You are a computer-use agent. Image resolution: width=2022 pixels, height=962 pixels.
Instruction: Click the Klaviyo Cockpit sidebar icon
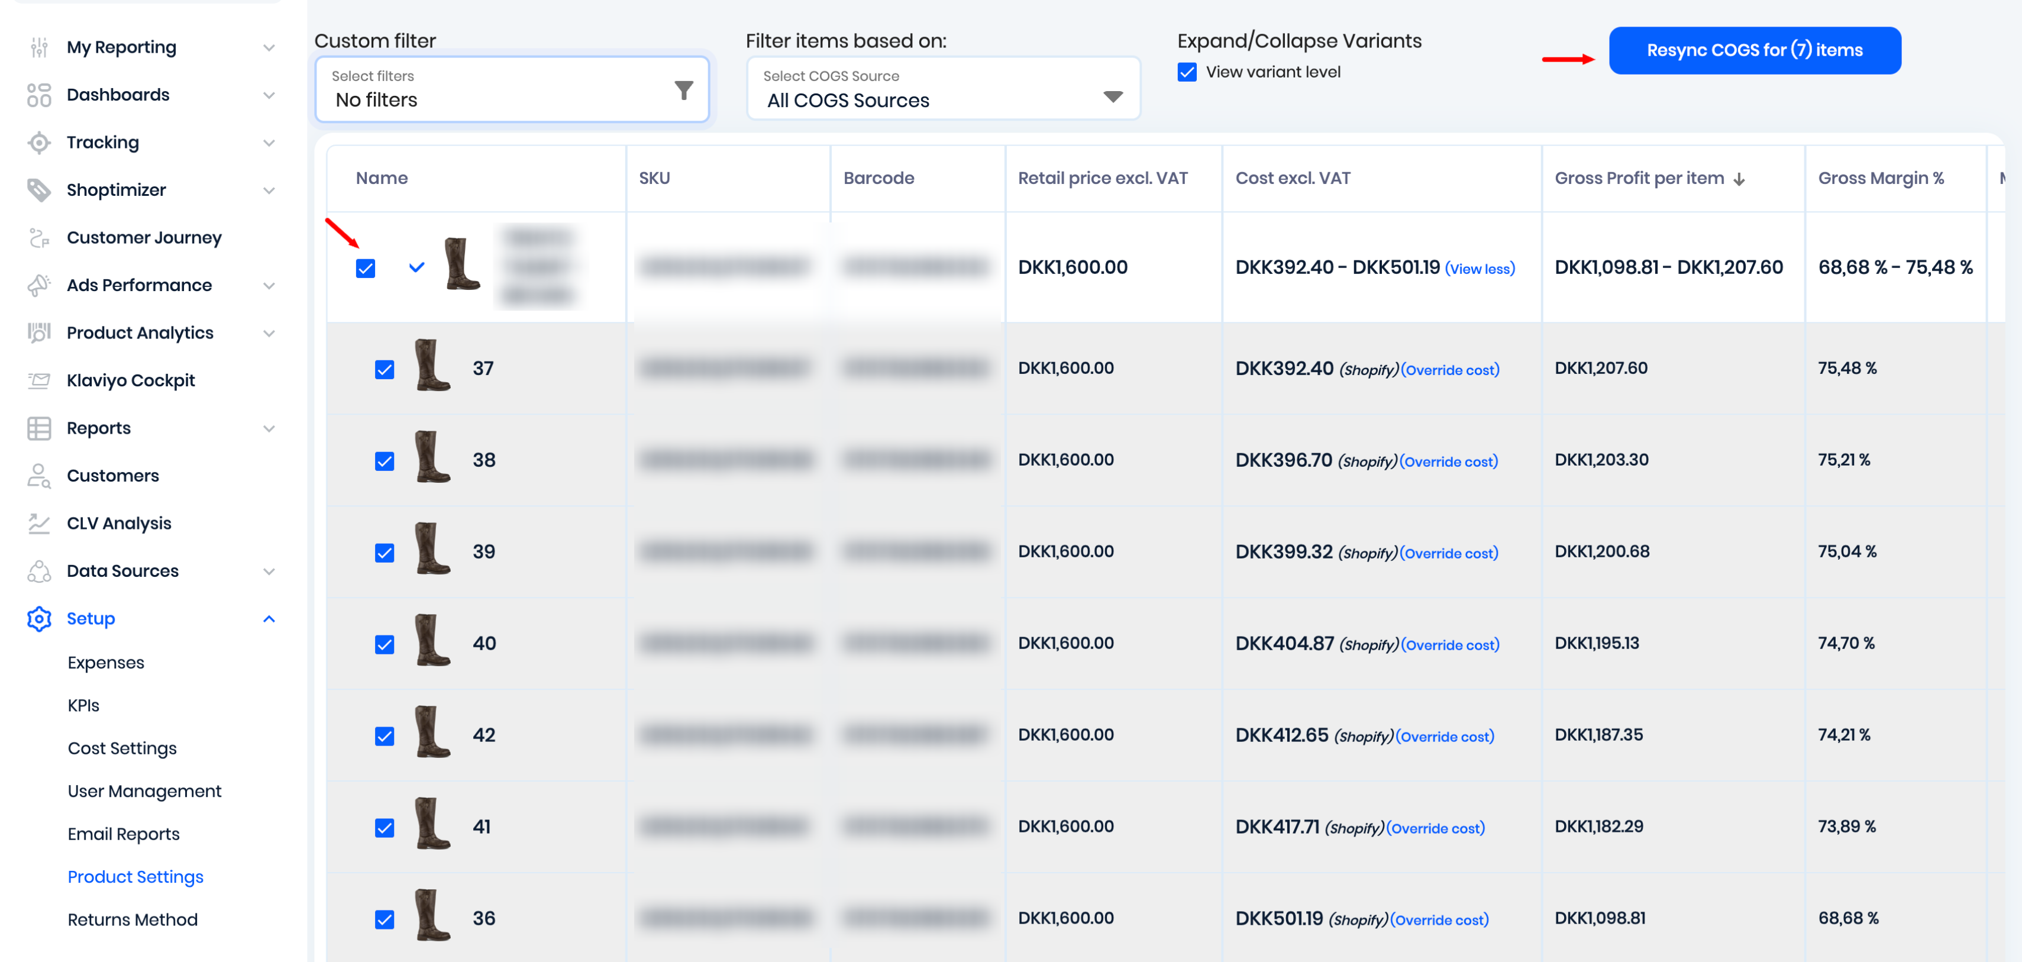[x=38, y=380]
